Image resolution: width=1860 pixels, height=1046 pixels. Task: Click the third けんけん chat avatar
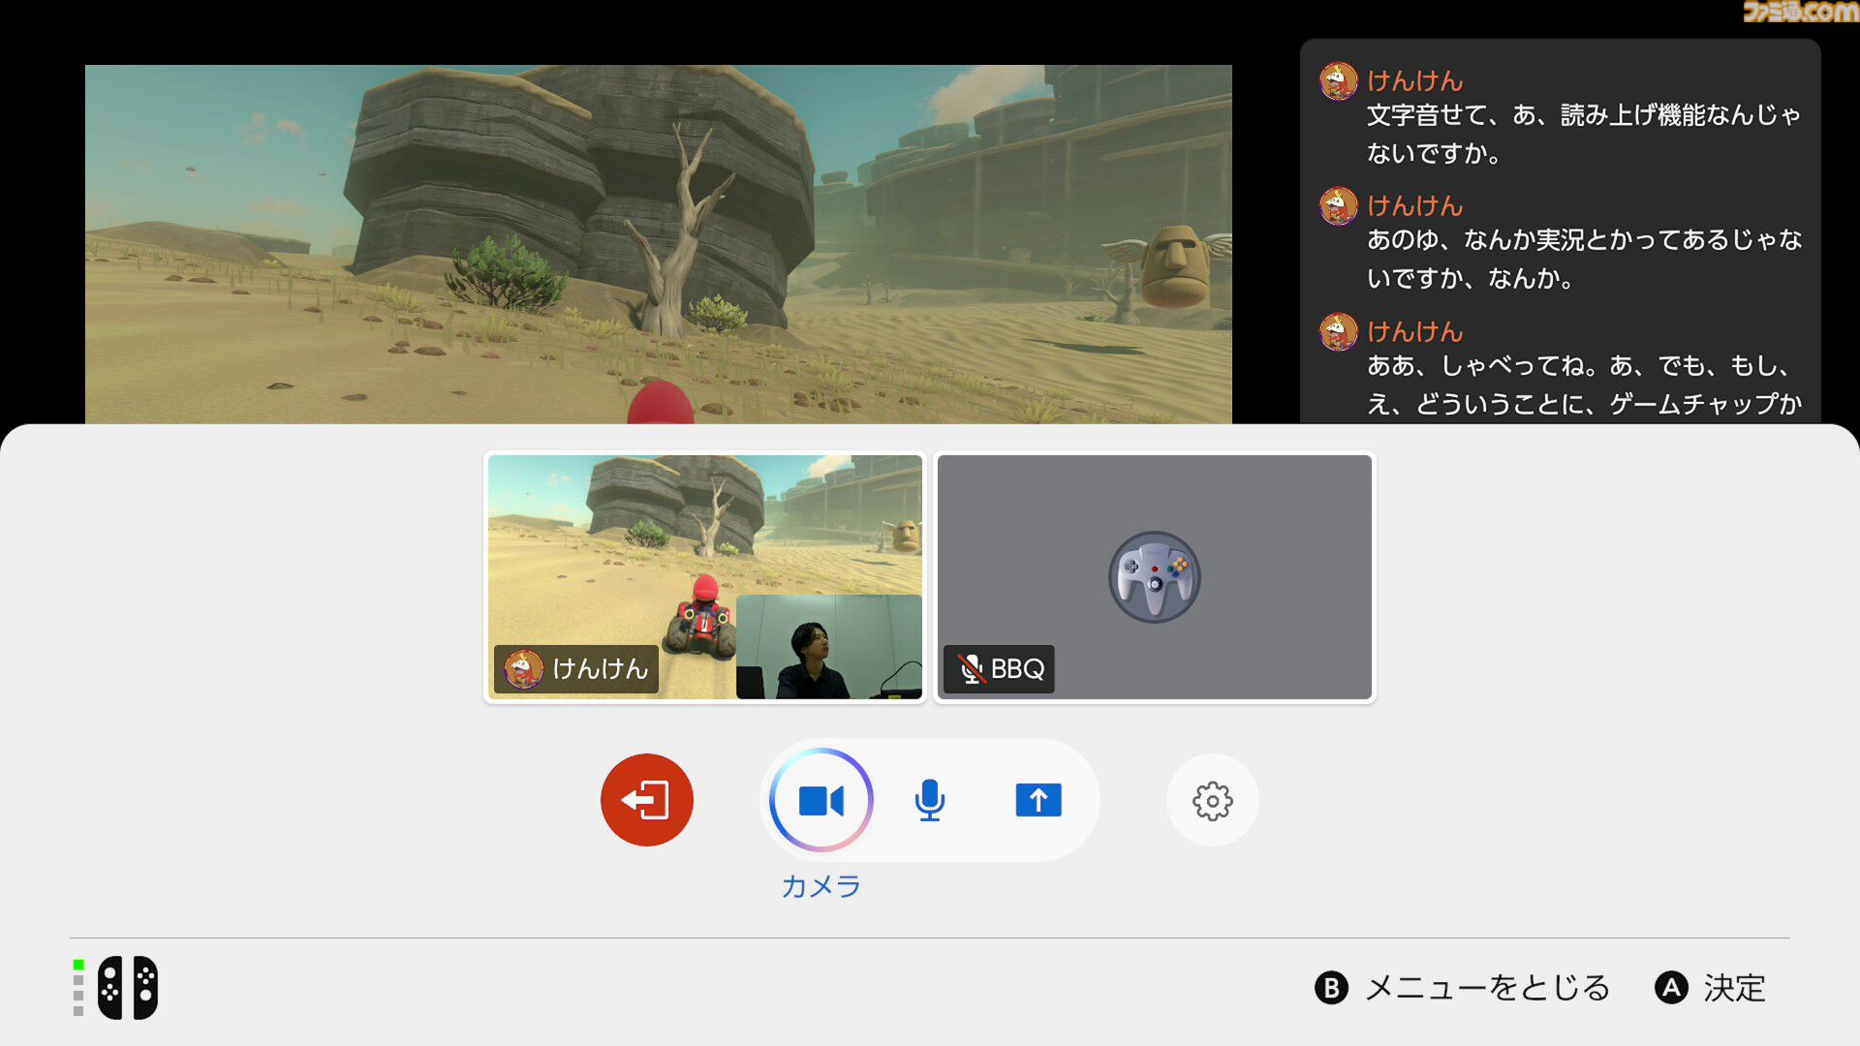1338,332
